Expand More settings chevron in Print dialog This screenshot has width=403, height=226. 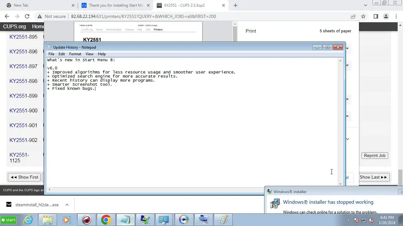[347, 139]
